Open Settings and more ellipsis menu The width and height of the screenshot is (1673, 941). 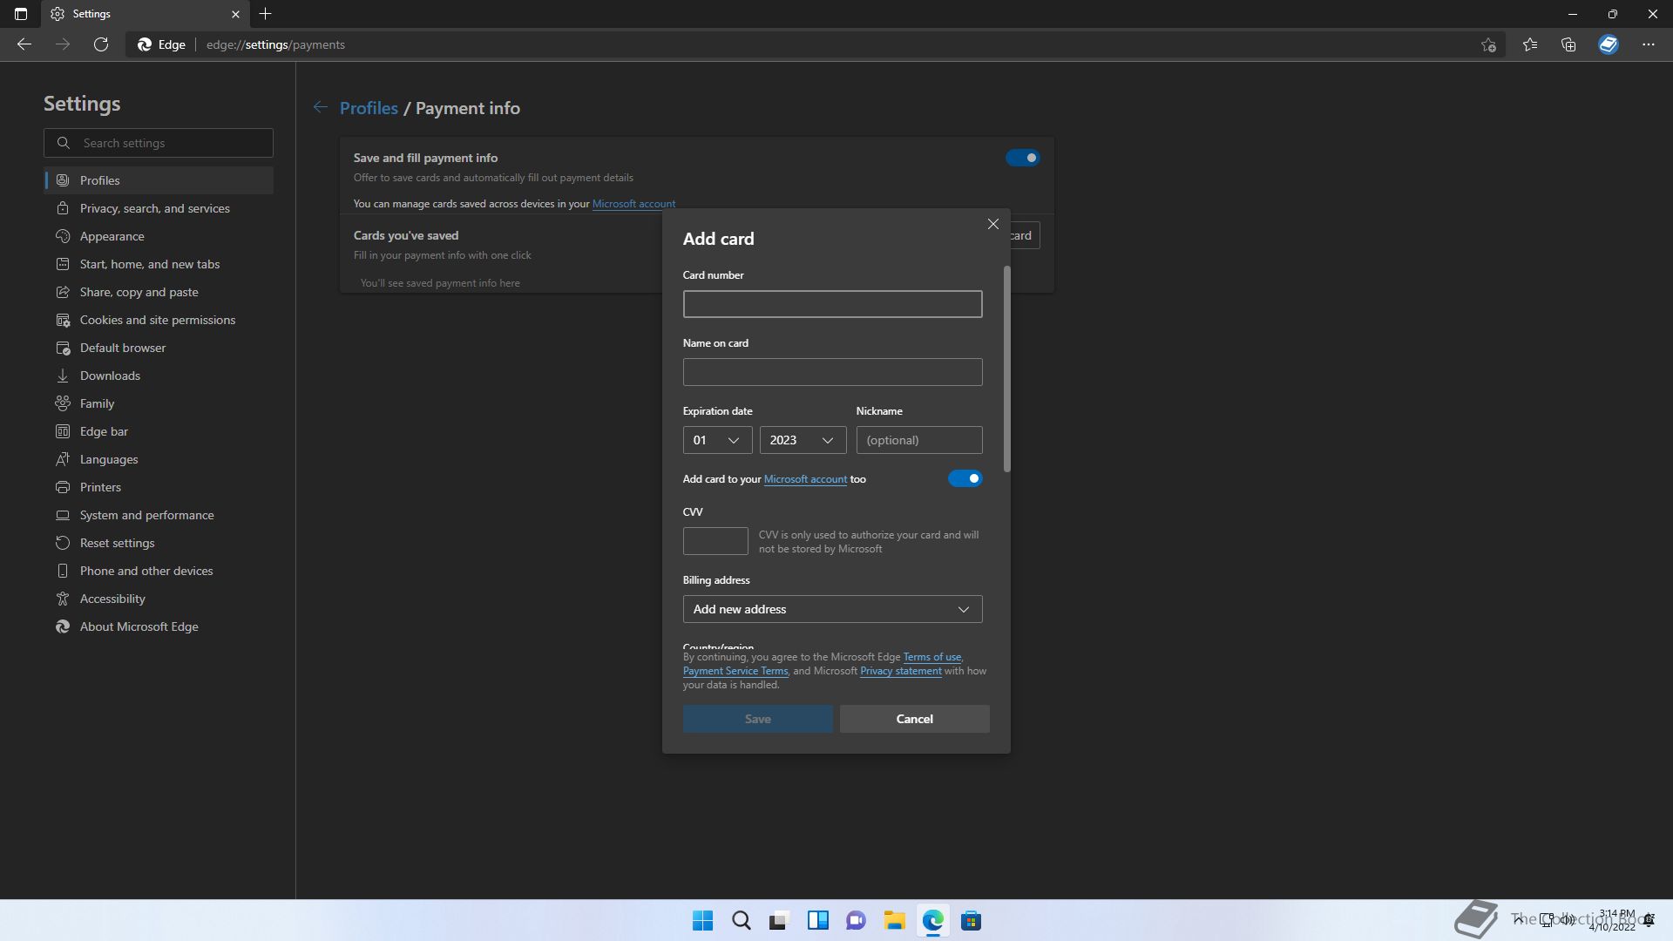1649,44
